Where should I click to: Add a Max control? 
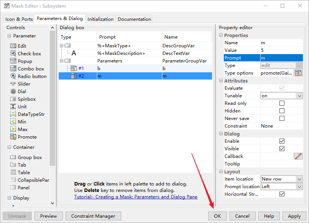(19, 129)
